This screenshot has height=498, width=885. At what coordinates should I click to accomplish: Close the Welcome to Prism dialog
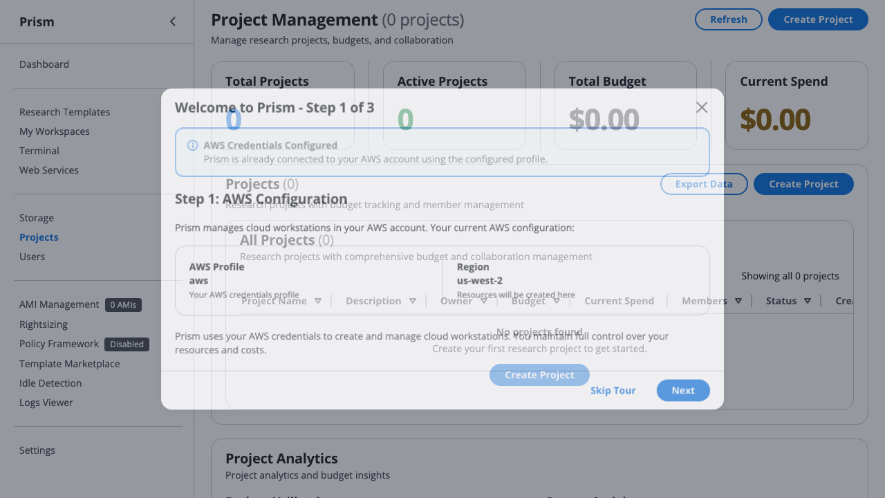click(702, 107)
